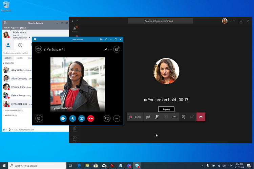This screenshot has height=169, width=254.
Task: Mute microphone in Skype call
Action: pyautogui.click(x=72, y=119)
